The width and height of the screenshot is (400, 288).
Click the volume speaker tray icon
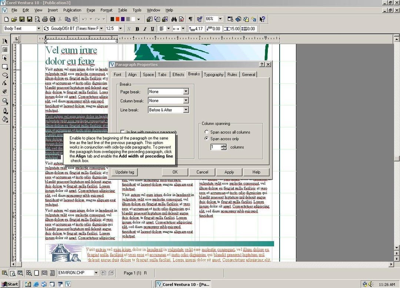click(370, 284)
